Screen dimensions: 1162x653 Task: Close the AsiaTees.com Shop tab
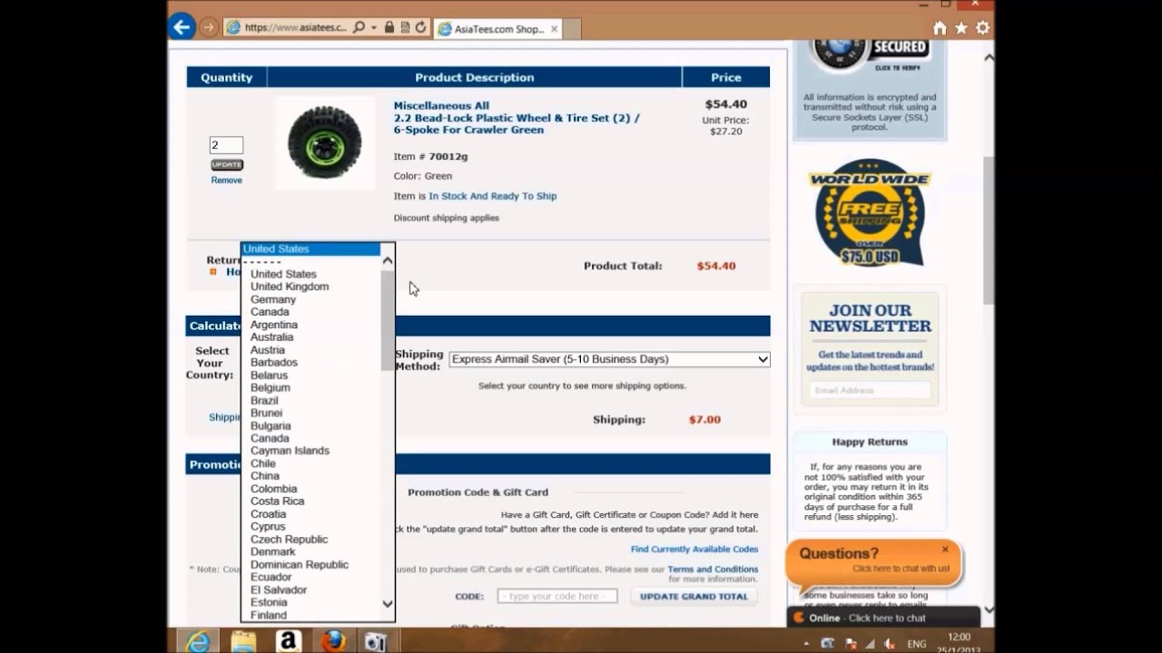click(x=554, y=29)
